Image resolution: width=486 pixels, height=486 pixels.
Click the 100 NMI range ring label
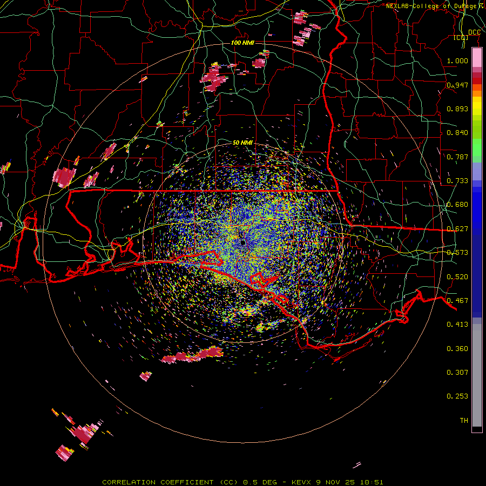pos(242,43)
